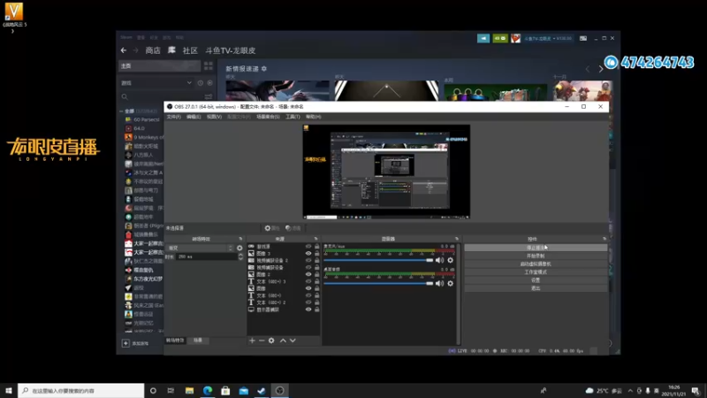Screen dimensions: 707x398
Task: Open Steam friends messages green icon
Action: point(500,38)
